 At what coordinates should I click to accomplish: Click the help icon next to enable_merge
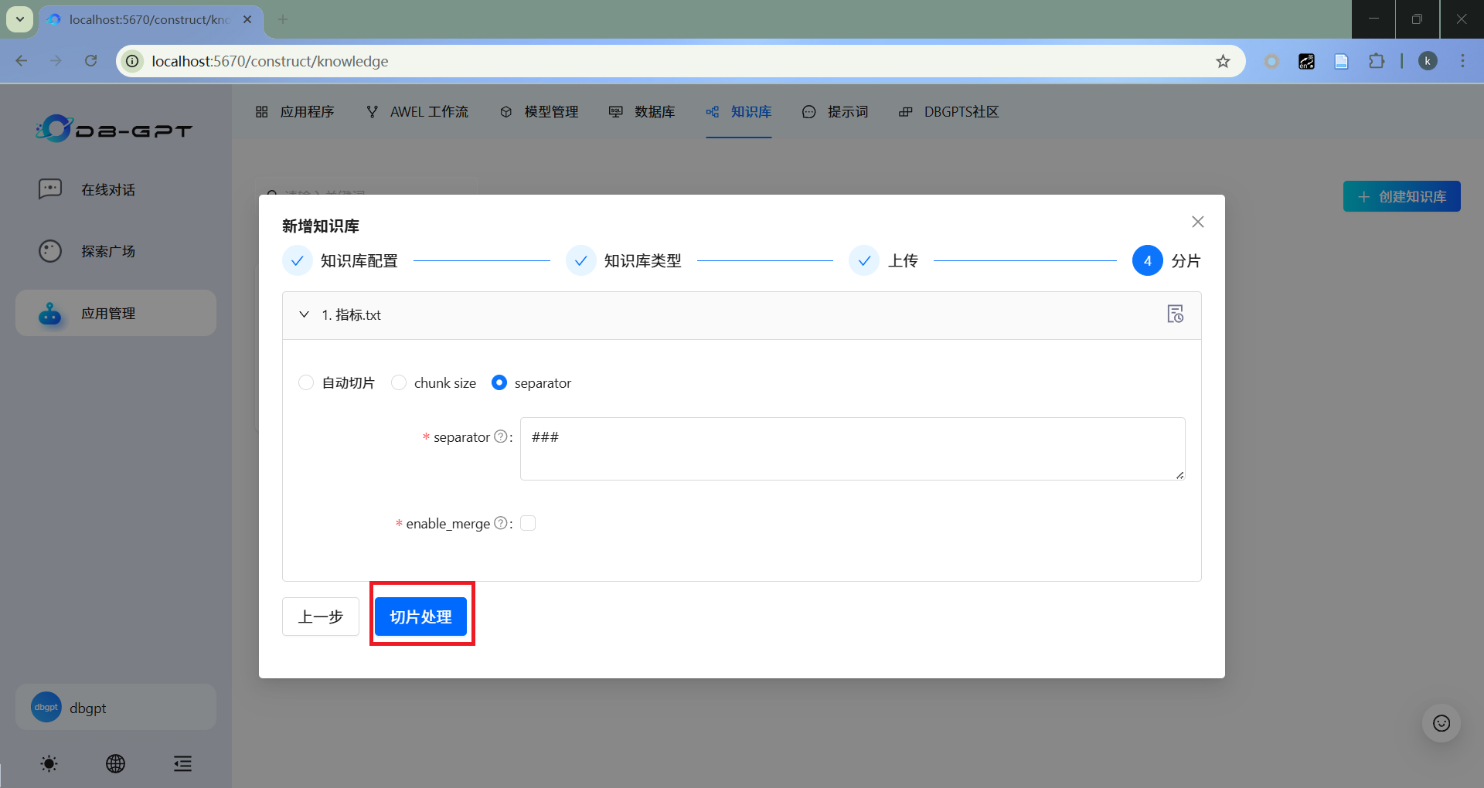500,523
